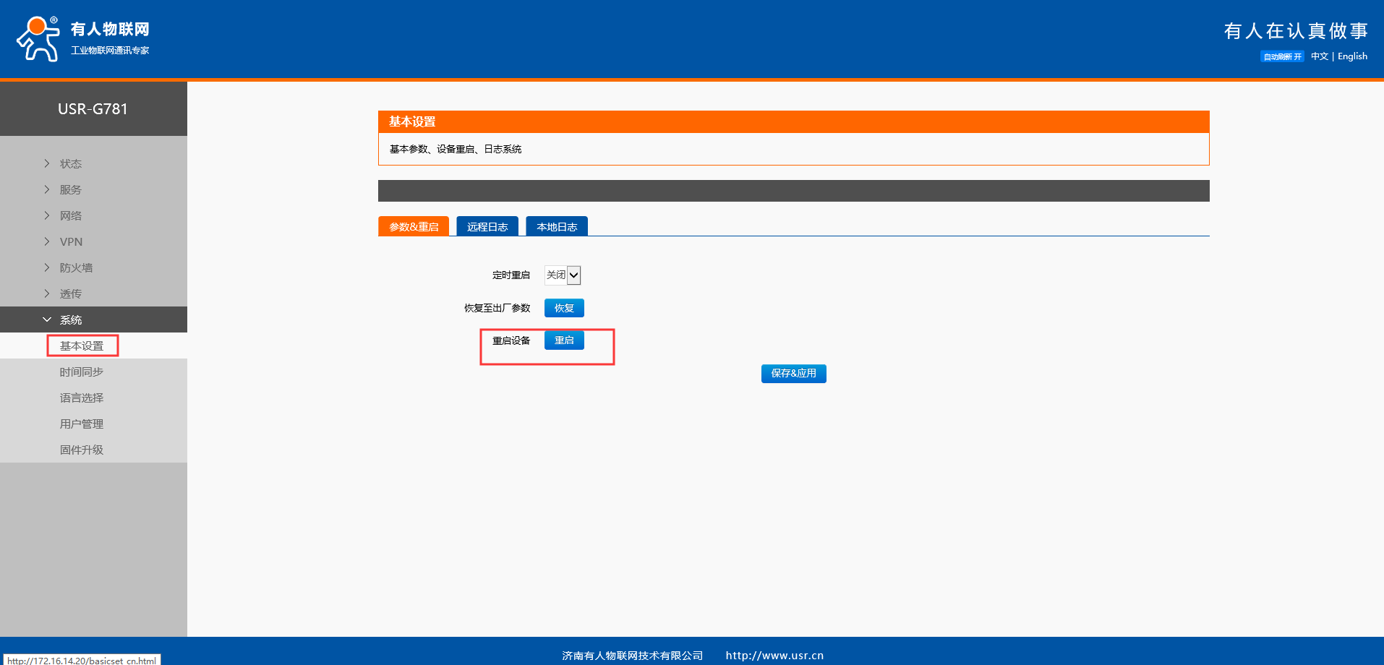
Task: Expand the 服务 menu section
Action: pos(71,189)
